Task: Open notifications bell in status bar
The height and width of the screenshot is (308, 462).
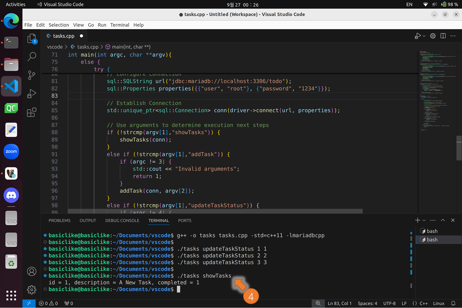Action: pos(453,303)
